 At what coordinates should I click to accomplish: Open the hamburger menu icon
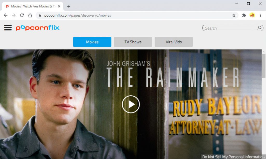pos(8,28)
